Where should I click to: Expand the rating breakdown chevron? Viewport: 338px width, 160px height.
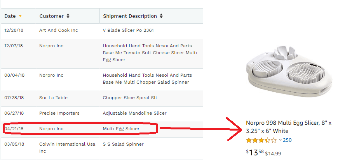point(280,140)
